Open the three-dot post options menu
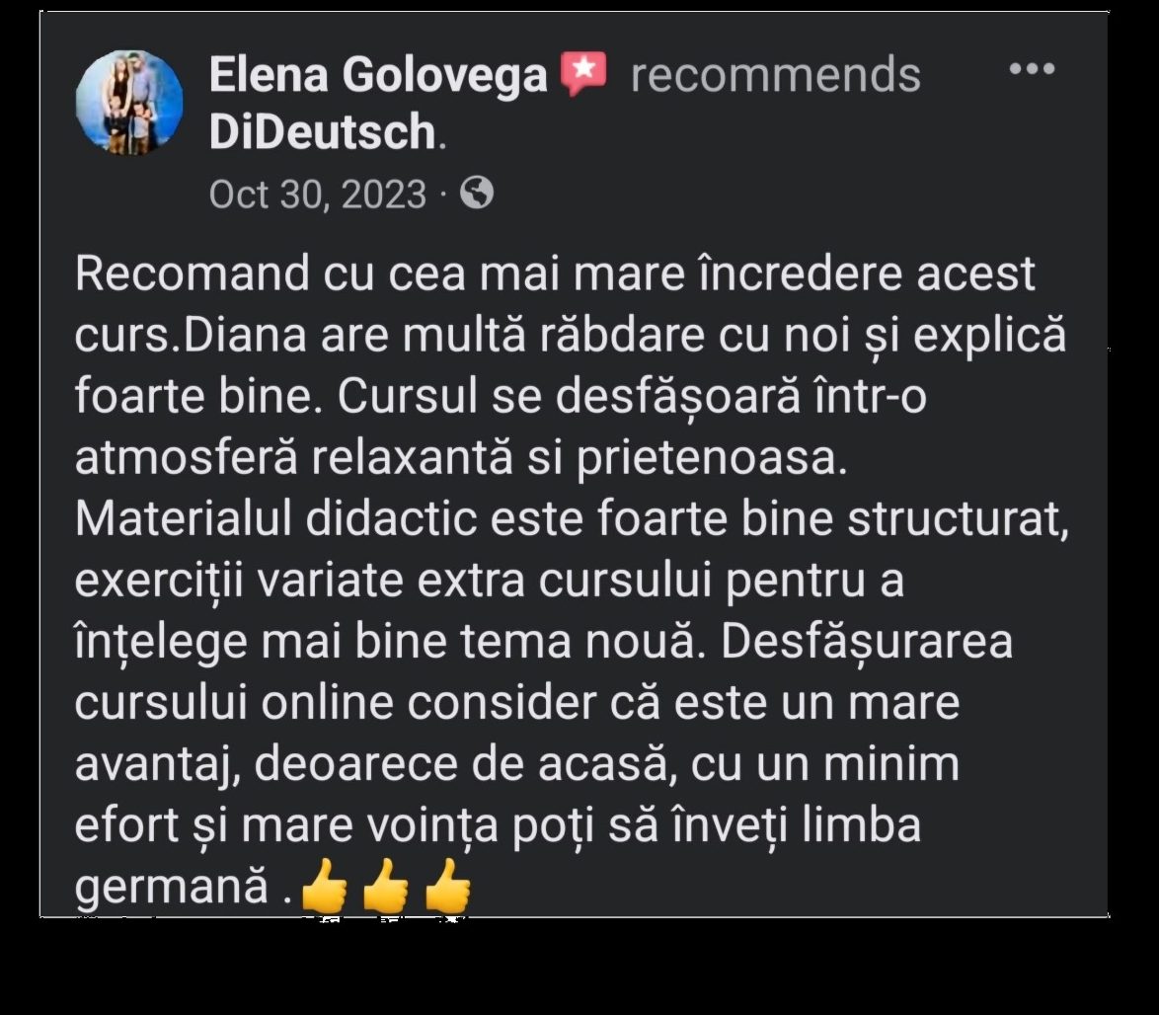The width and height of the screenshot is (1159, 1015). (x=1032, y=69)
